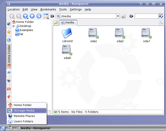The image size is (166, 131).
Task: Select Home Folder in the tree
Action: [x=23, y=22]
